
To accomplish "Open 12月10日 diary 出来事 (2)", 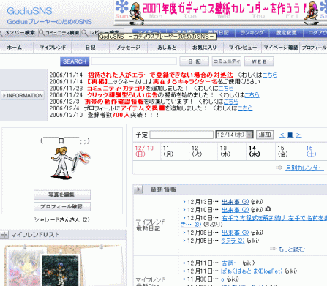I will [235, 210].
